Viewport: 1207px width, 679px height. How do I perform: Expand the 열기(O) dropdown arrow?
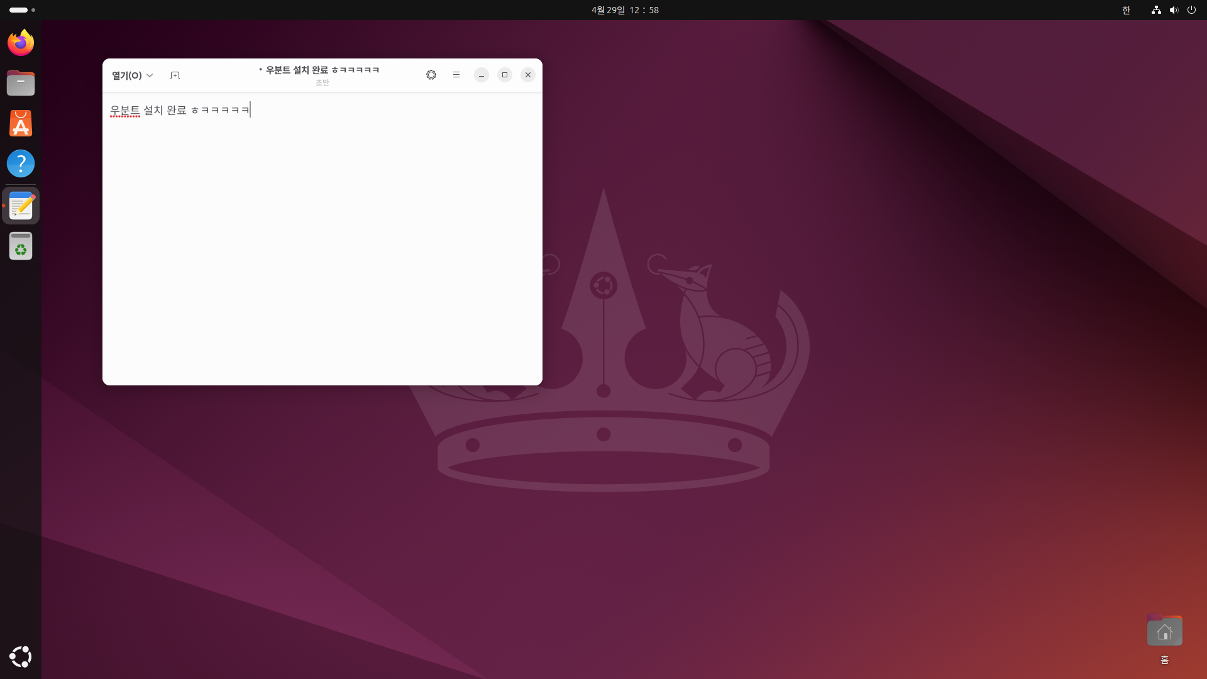pyautogui.click(x=150, y=75)
